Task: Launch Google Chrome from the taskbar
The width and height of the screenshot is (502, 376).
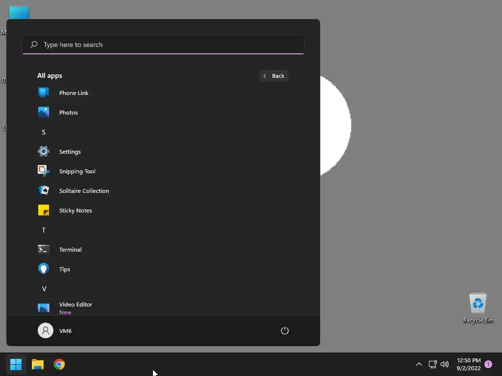Action: 59,364
